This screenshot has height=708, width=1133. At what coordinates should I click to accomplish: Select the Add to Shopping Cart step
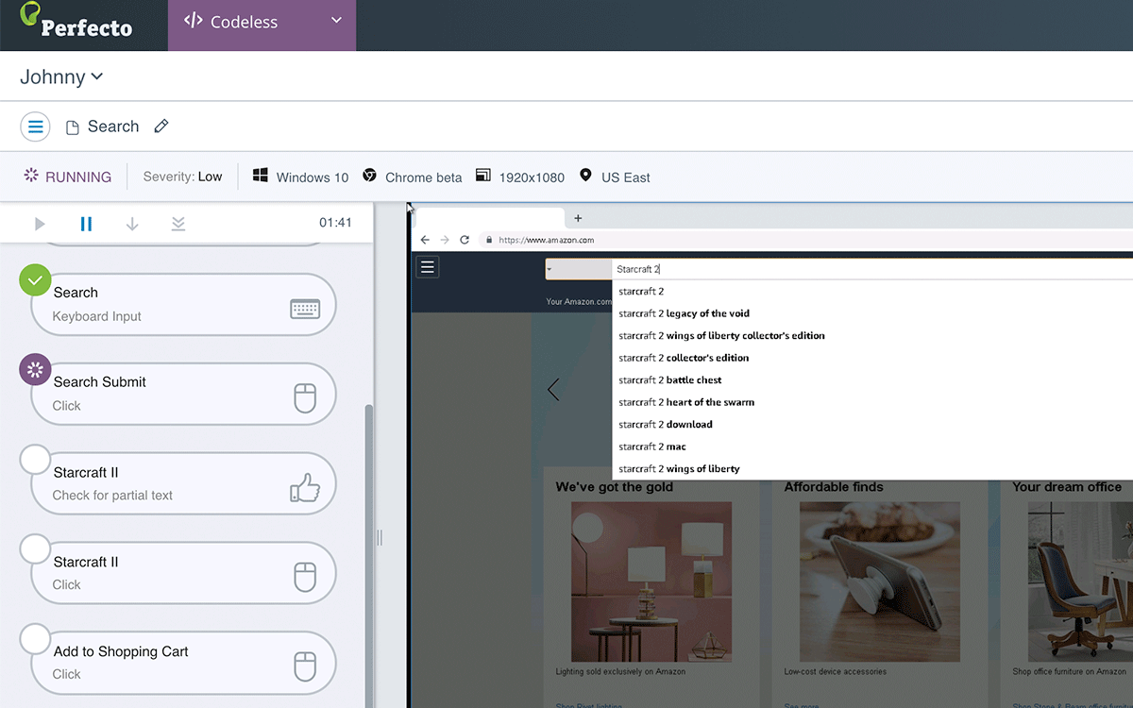pos(183,663)
